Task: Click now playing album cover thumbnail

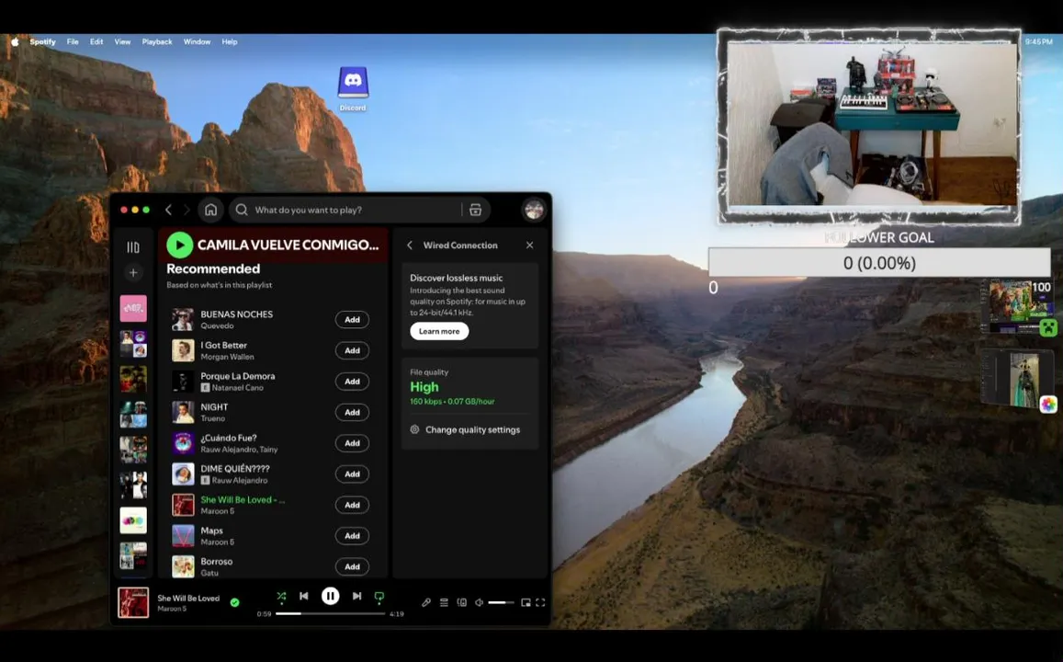Action: (133, 602)
